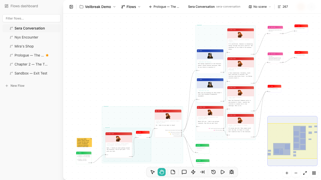Select the Jump node with no Instruction
Image resolution: width=321 pixels, height=180 pixels.
pyautogui.click(x=274, y=88)
